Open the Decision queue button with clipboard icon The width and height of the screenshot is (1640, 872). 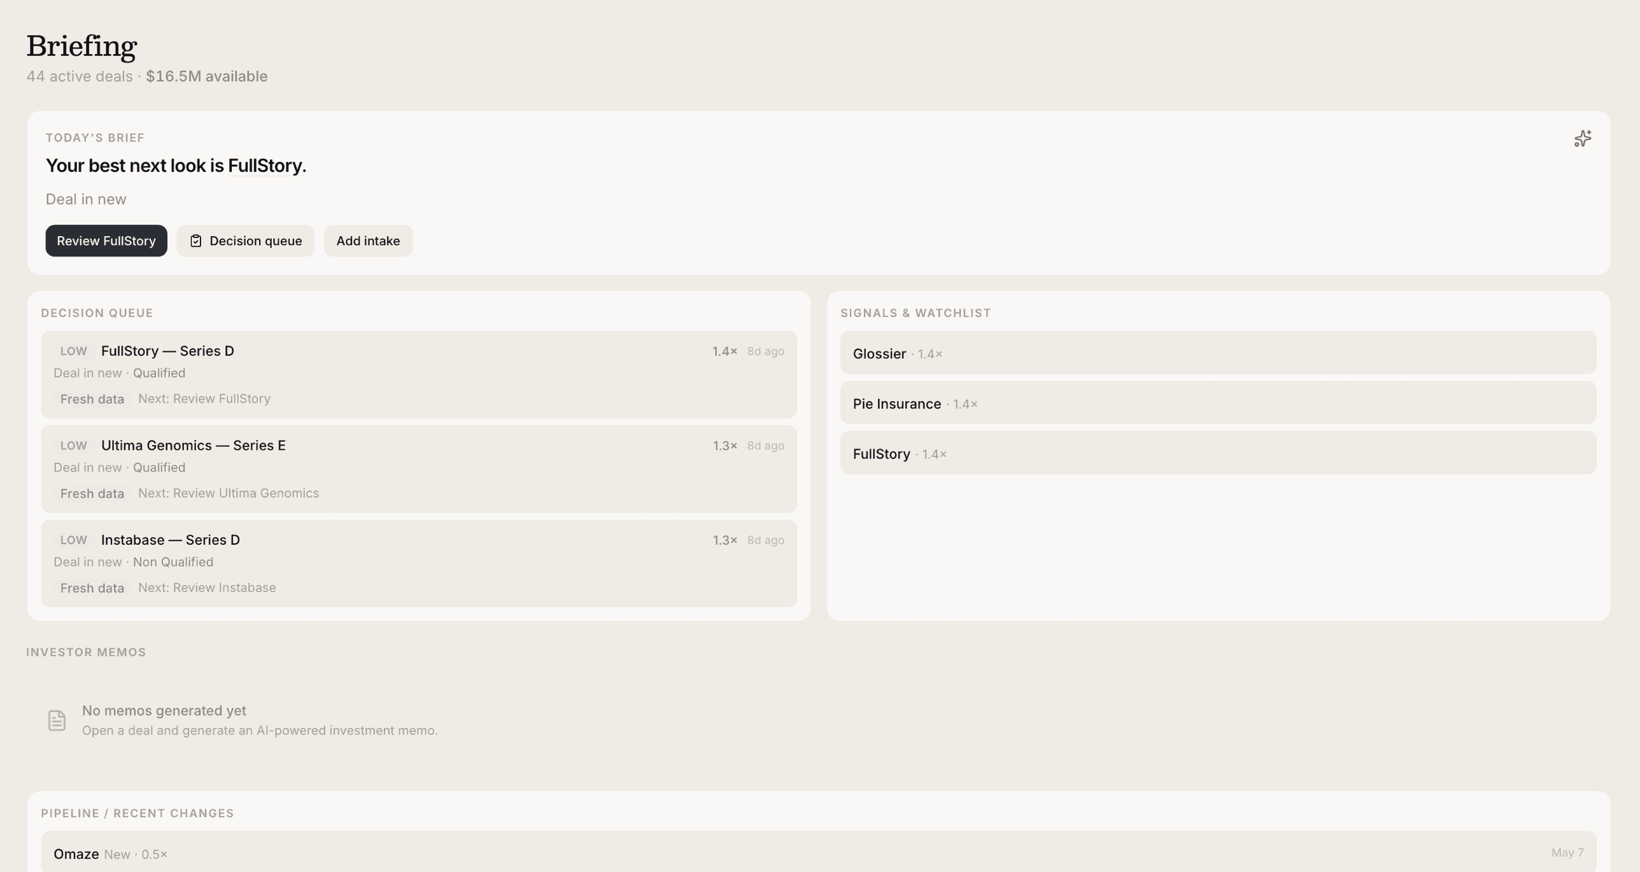point(246,241)
